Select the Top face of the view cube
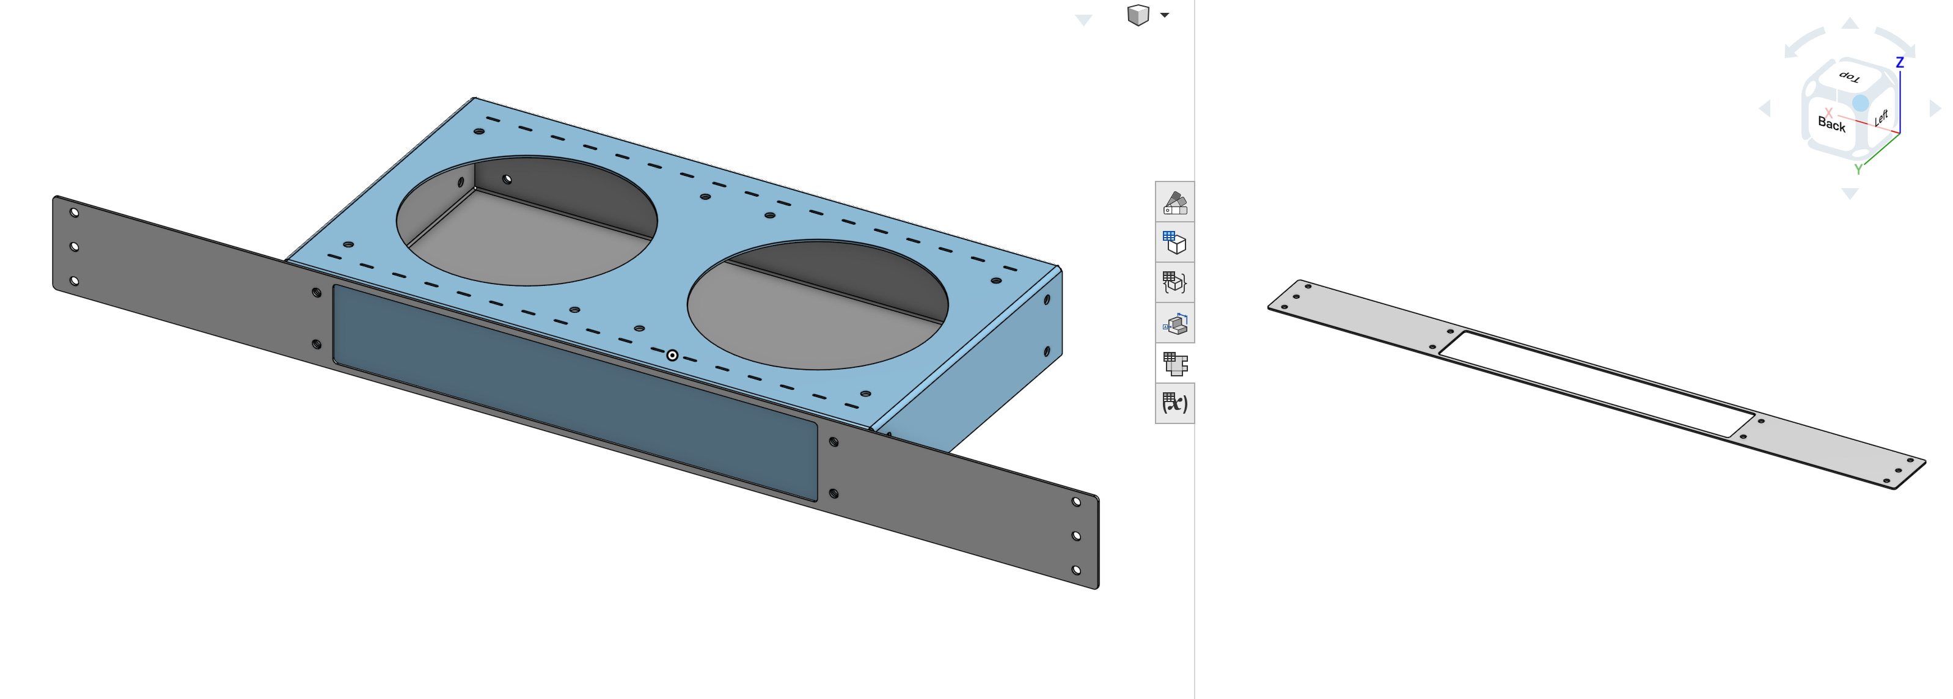This screenshot has width=1953, height=699. click(x=1850, y=78)
